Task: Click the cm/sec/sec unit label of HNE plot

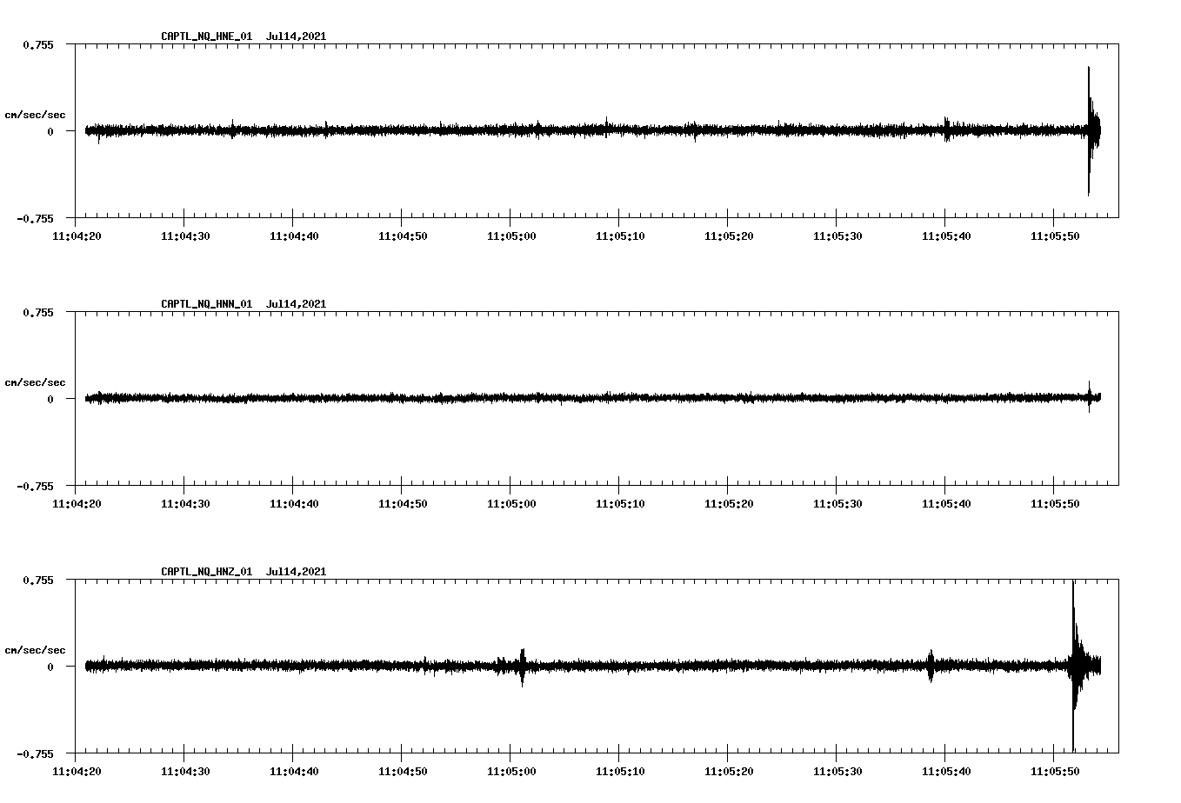Action: click(x=35, y=115)
